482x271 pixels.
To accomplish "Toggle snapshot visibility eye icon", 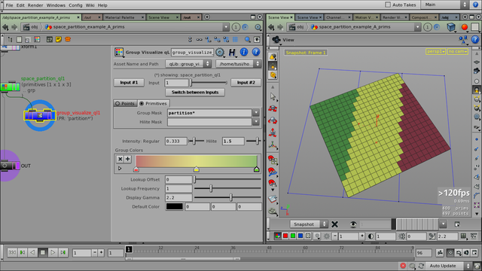I will [x=353, y=224].
